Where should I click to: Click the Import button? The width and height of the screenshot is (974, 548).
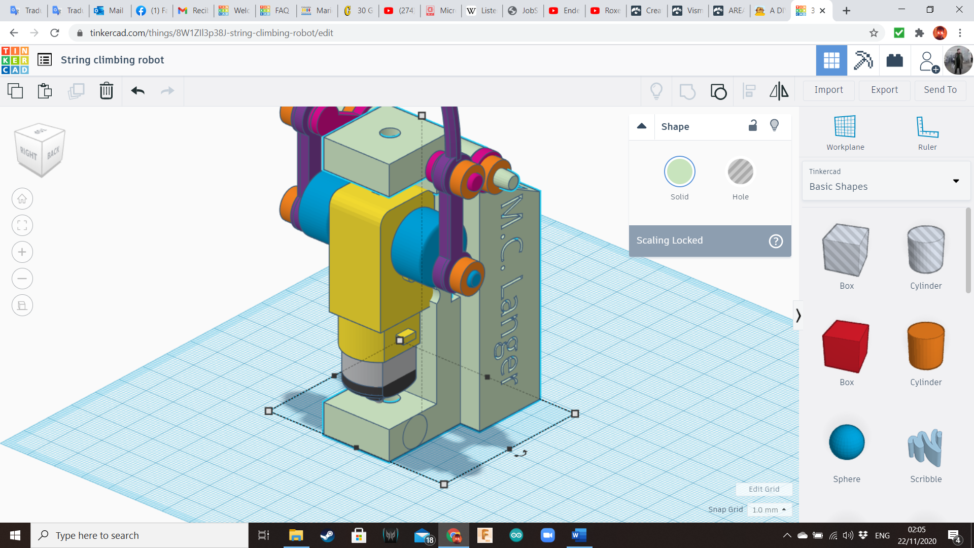pos(828,90)
